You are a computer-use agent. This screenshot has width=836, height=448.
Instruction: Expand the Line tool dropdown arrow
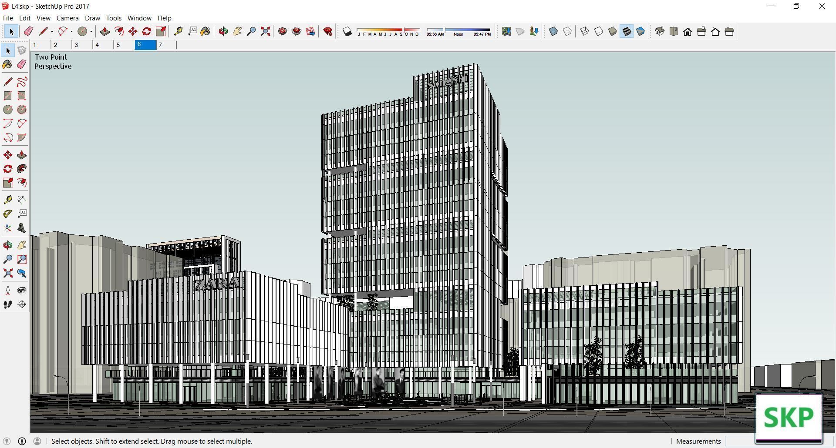point(52,31)
